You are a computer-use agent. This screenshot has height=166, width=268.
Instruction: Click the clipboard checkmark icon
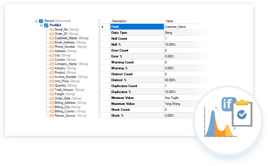(242, 114)
